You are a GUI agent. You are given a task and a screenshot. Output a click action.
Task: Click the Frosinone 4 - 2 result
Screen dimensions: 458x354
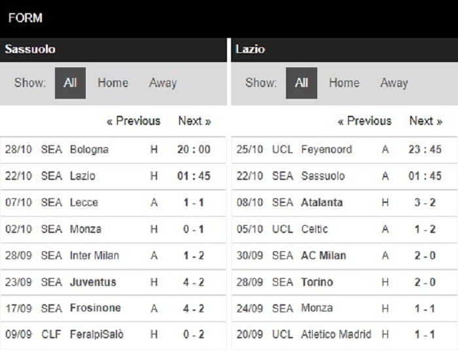point(194,308)
